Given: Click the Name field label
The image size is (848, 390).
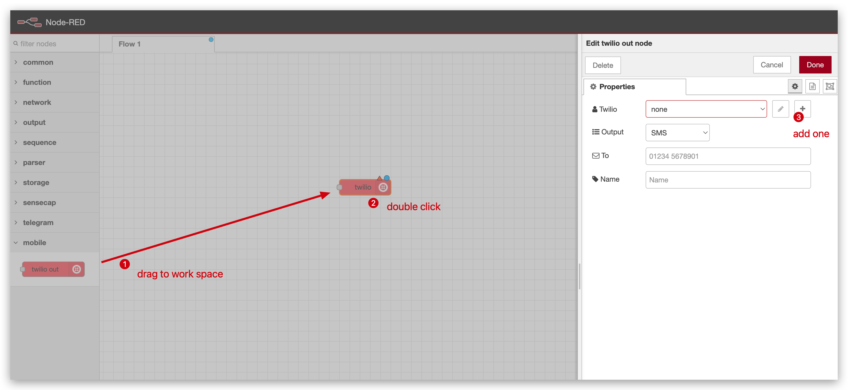Looking at the screenshot, I should [x=606, y=179].
